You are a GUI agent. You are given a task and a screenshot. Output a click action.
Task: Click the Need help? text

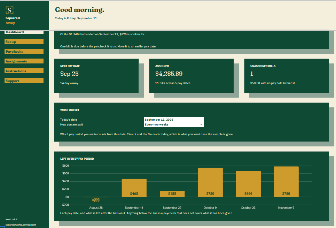click(x=11, y=220)
